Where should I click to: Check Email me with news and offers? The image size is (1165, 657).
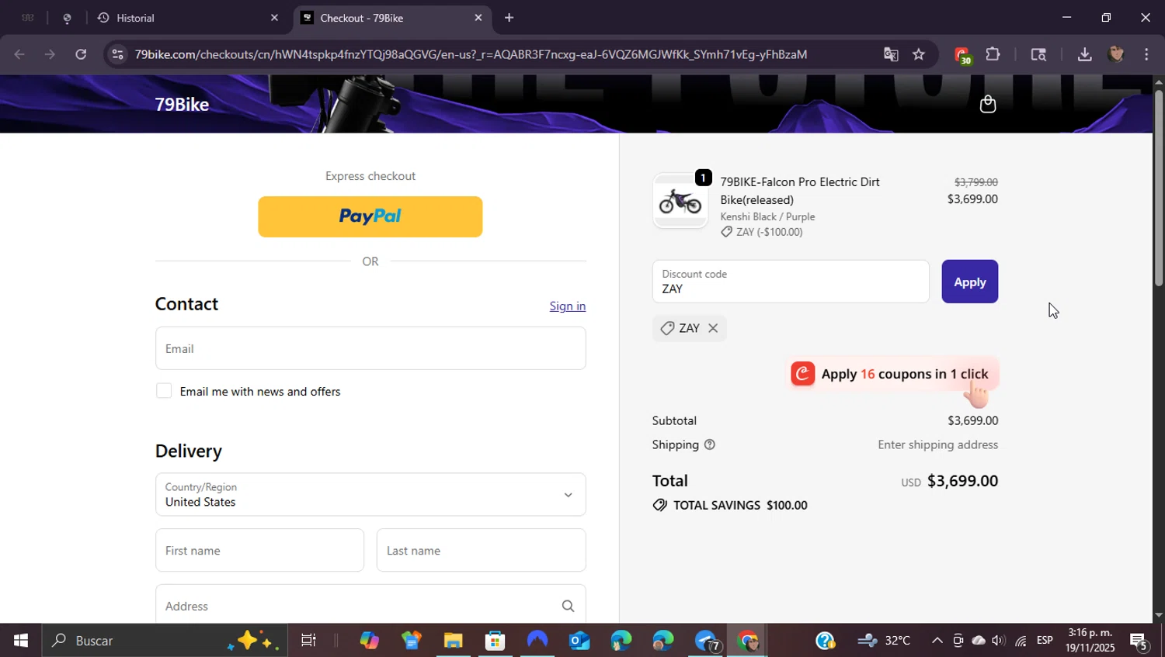coord(164,391)
